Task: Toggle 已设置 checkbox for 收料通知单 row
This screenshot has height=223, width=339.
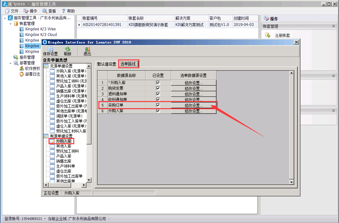Action: [x=158, y=99]
